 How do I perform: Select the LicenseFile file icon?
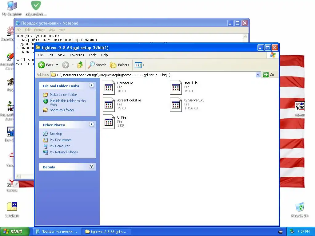coord(109,87)
